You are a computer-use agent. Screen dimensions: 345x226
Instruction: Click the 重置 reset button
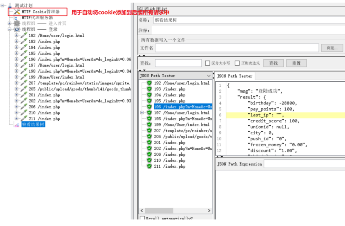pyautogui.click(x=296, y=63)
